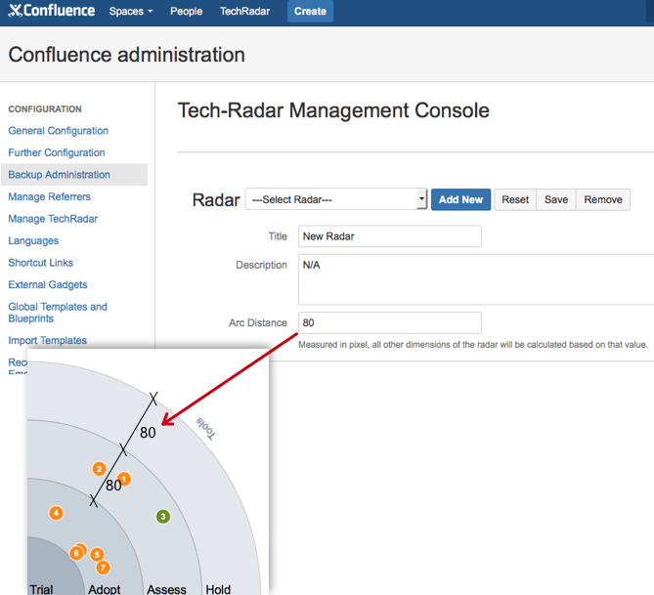Image resolution: width=654 pixels, height=595 pixels.
Task: Select Backup Administration in sidebar
Action: click(x=74, y=174)
